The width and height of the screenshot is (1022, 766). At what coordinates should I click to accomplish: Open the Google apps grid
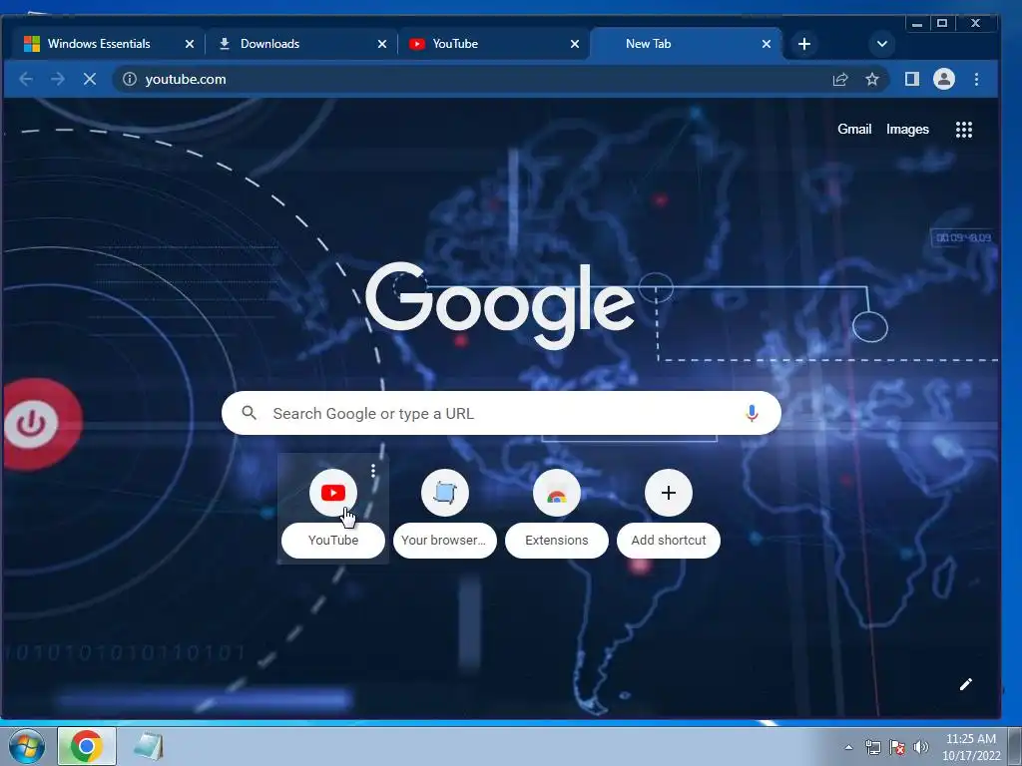point(964,130)
